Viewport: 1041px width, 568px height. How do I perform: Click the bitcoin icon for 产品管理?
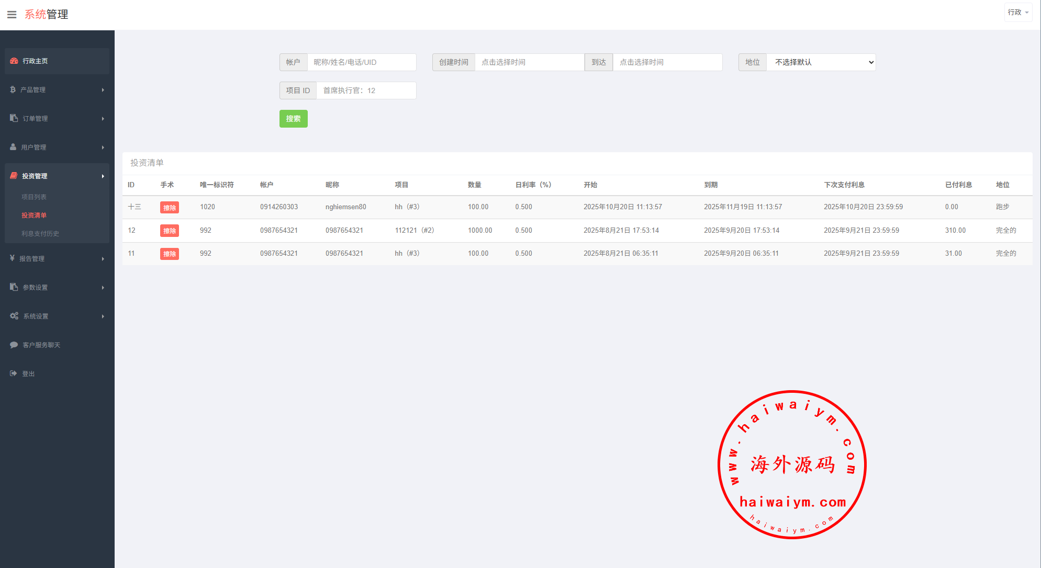pyautogui.click(x=13, y=90)
